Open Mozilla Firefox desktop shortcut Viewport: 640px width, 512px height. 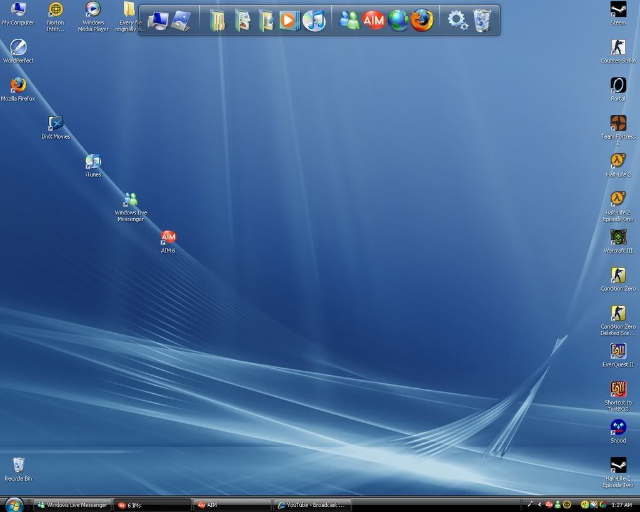[18, 89]
